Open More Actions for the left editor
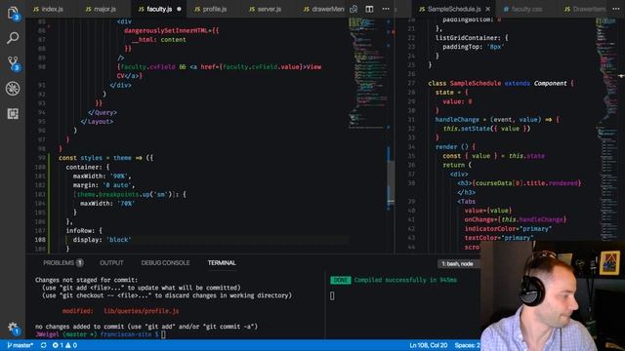 click(386, 9)
